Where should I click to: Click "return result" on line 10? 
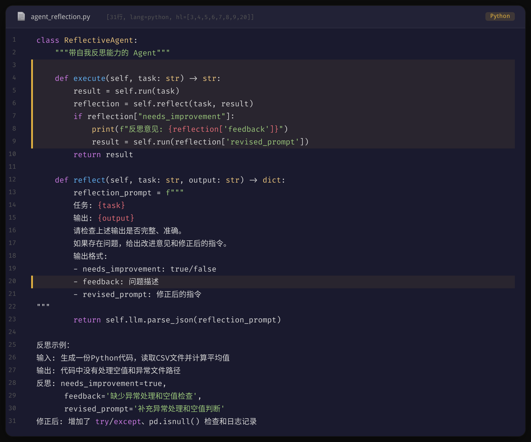(103, 155)
